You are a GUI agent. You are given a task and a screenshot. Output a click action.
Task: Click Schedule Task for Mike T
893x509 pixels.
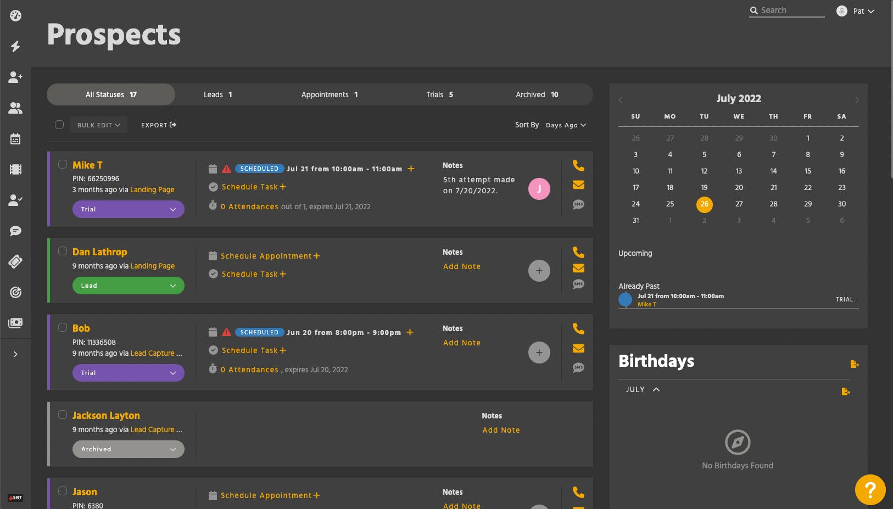(254, 187)
